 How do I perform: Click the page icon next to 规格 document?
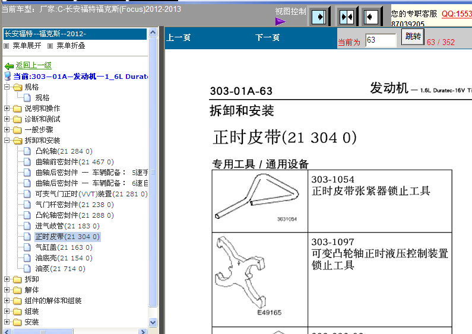pos(27,98)
